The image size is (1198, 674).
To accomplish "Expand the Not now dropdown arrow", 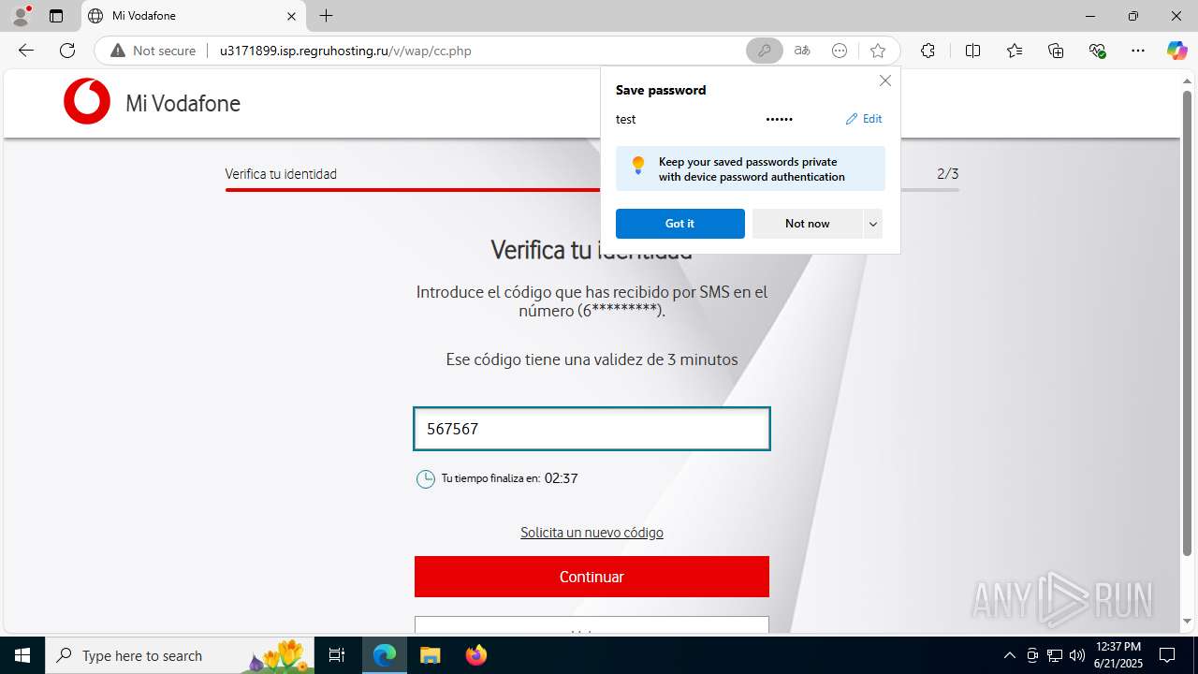I will 873,224.
